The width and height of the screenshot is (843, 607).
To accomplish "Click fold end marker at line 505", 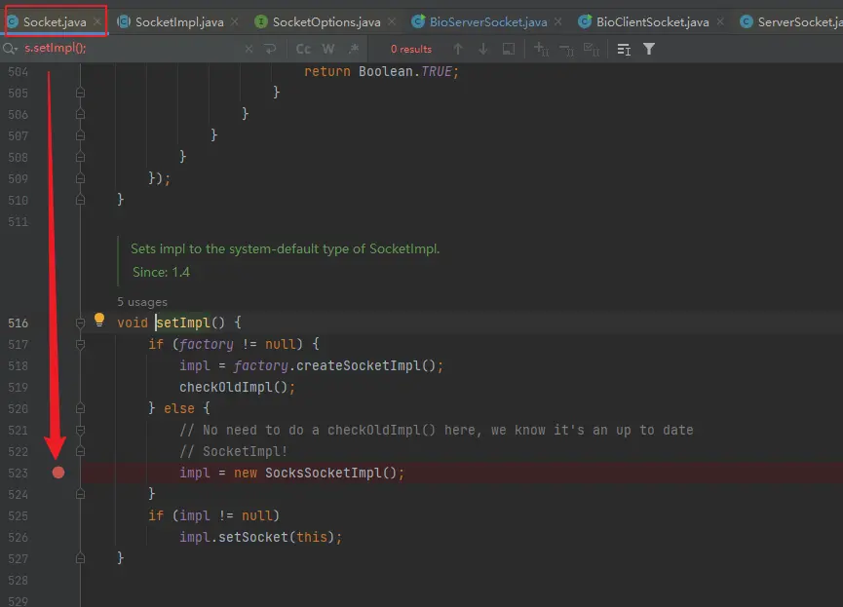I will tap(80, 93).
